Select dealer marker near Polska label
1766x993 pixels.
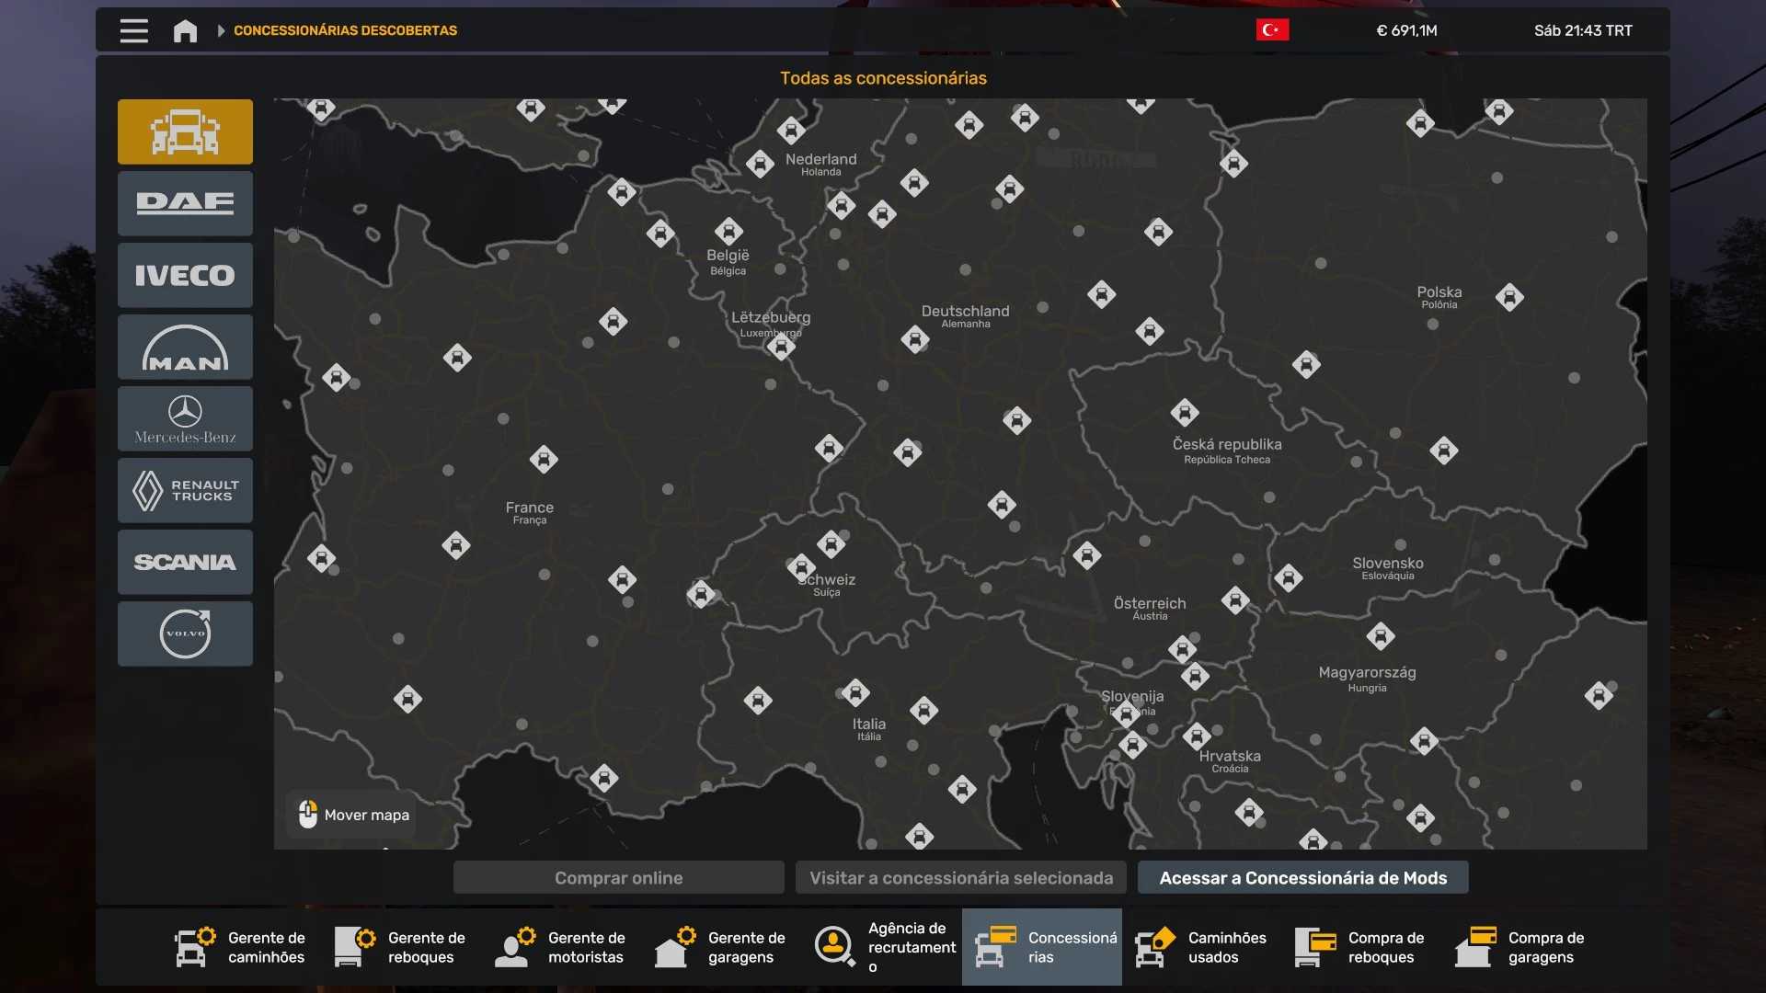pos(1509,297)
